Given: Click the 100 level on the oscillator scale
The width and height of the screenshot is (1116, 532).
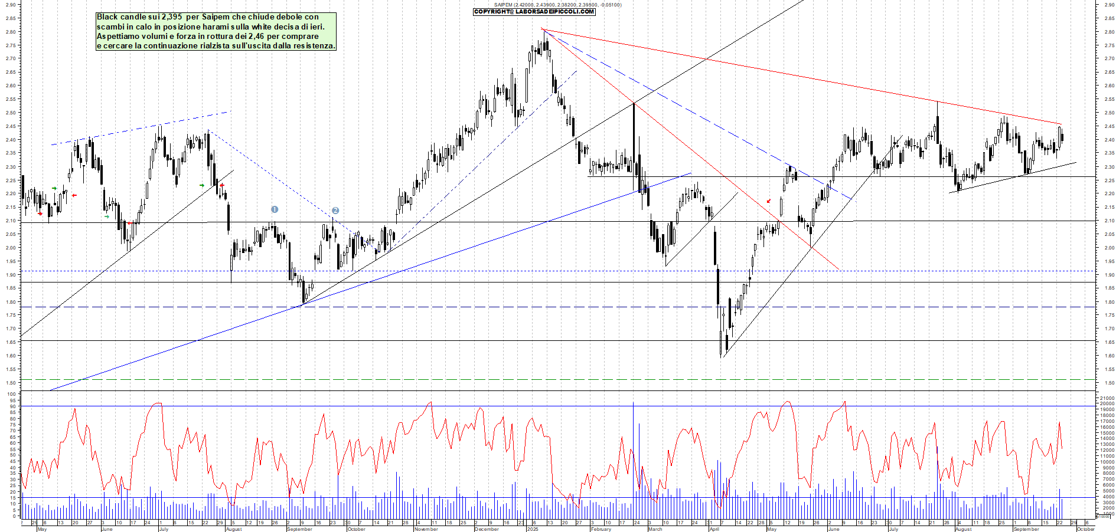Looking at the screenshot, I should pos(12,394).
